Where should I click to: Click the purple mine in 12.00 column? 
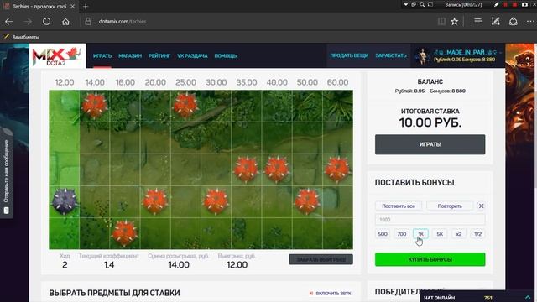[64, 201]
